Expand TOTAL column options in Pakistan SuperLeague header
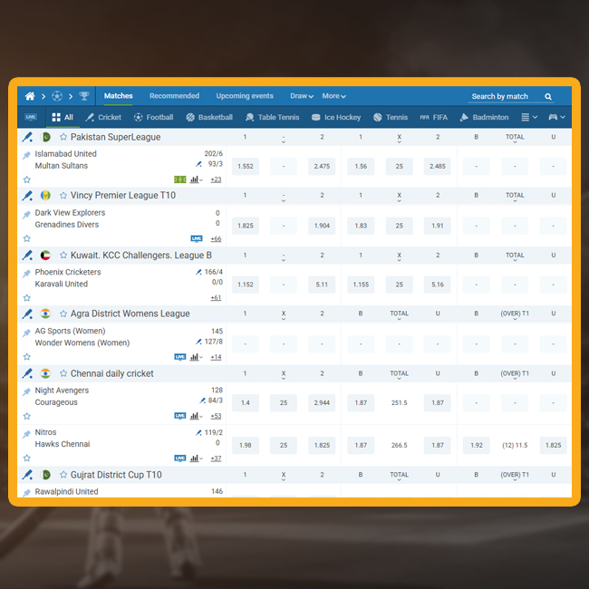The image size is (589, 589). click(x=515, y=138)
